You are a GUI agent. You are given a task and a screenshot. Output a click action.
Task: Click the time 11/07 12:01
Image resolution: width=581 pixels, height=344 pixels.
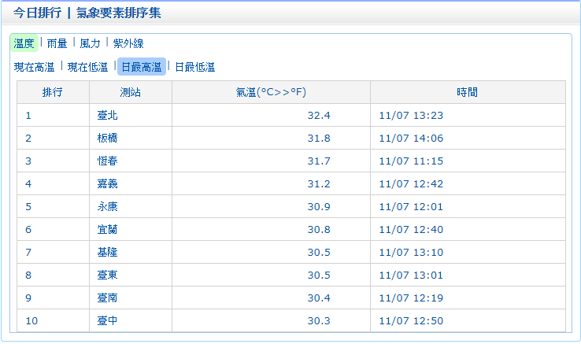411,206
